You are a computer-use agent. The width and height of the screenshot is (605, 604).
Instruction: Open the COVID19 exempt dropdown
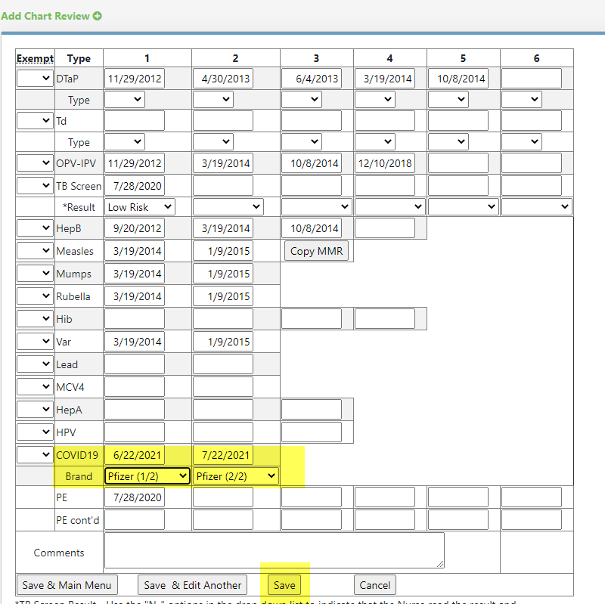[x=35, y=455]
